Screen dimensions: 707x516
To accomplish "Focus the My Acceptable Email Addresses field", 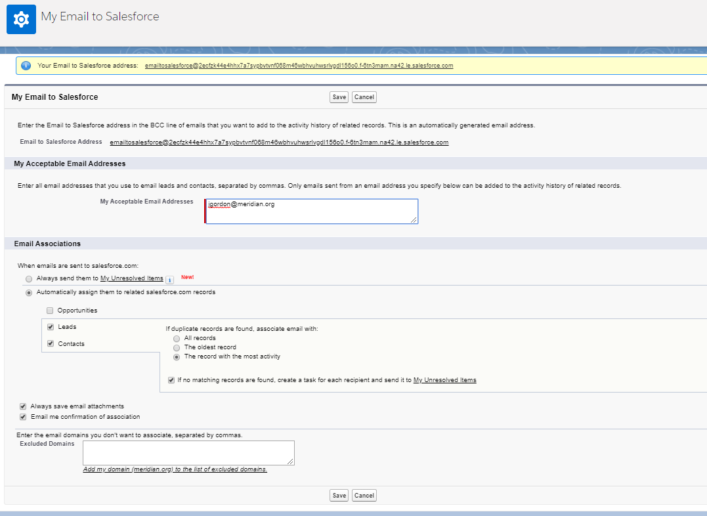I will click(312, 211).
